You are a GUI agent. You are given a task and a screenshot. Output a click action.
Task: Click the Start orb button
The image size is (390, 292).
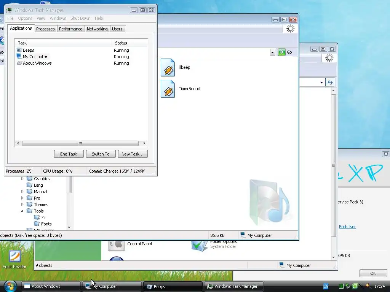(x=10, y=287)
